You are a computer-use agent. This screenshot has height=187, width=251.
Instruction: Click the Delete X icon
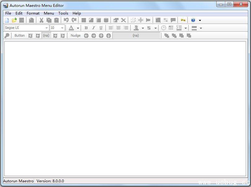(123, 20)
